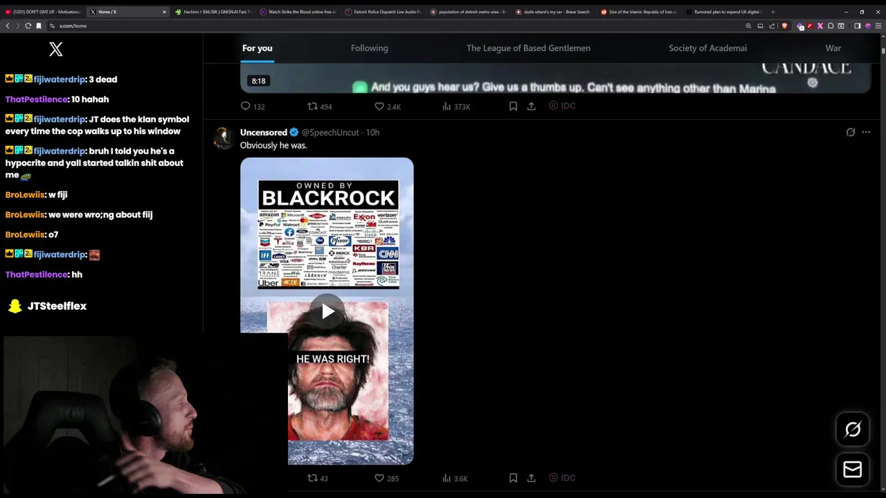
Task: Switch to the Following tab
Action: 370,48
